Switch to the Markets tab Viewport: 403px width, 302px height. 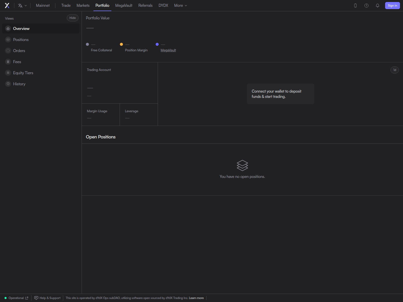coord(83,5)
